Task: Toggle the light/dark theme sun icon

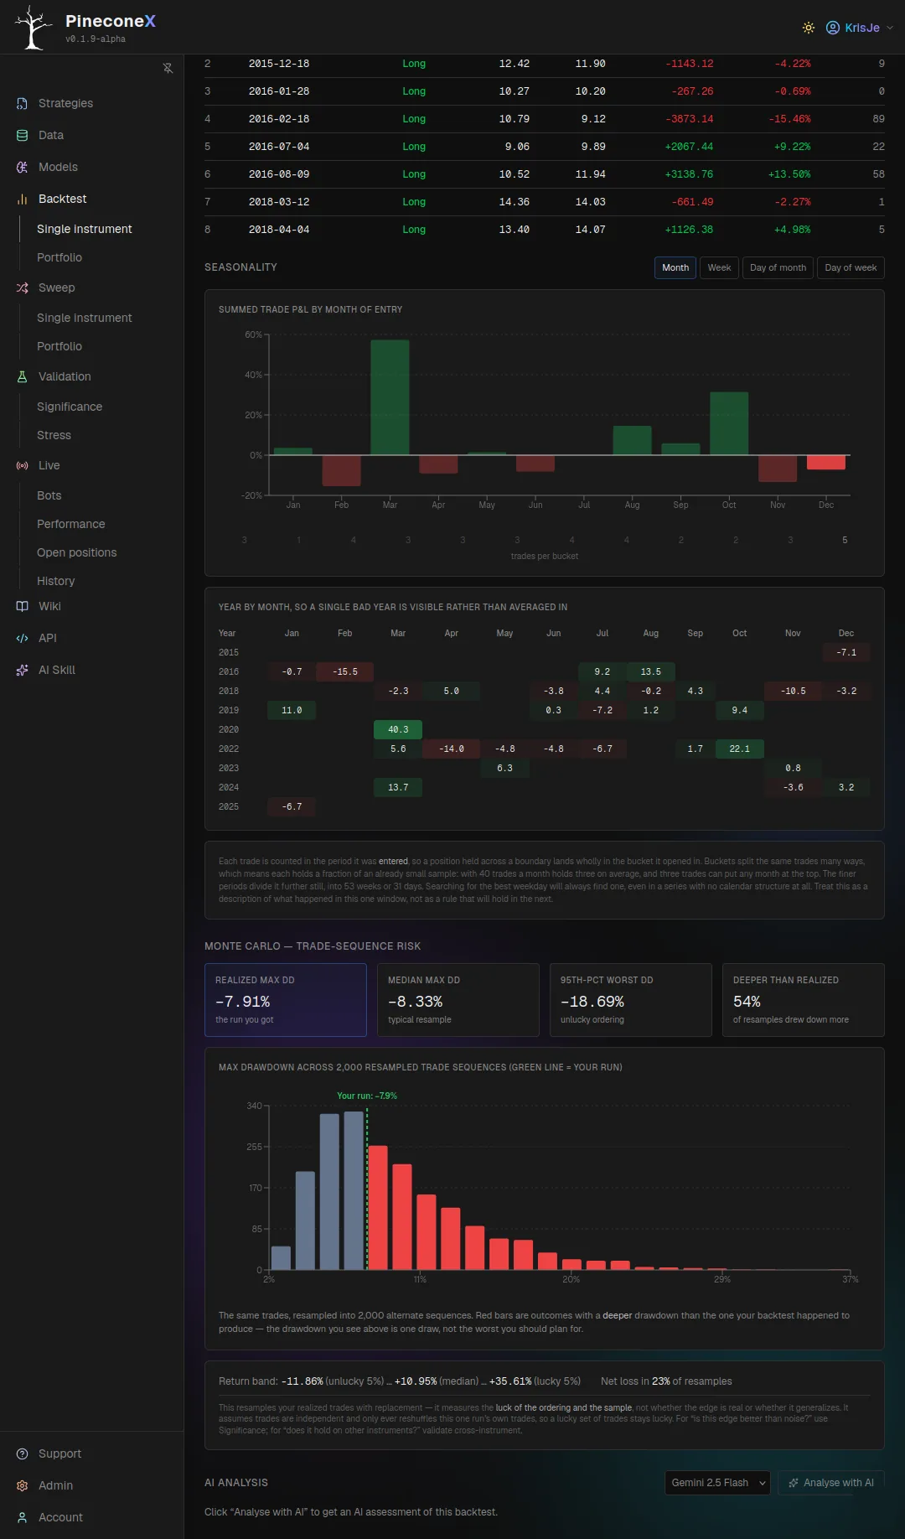Action: [x=809, y=28]
